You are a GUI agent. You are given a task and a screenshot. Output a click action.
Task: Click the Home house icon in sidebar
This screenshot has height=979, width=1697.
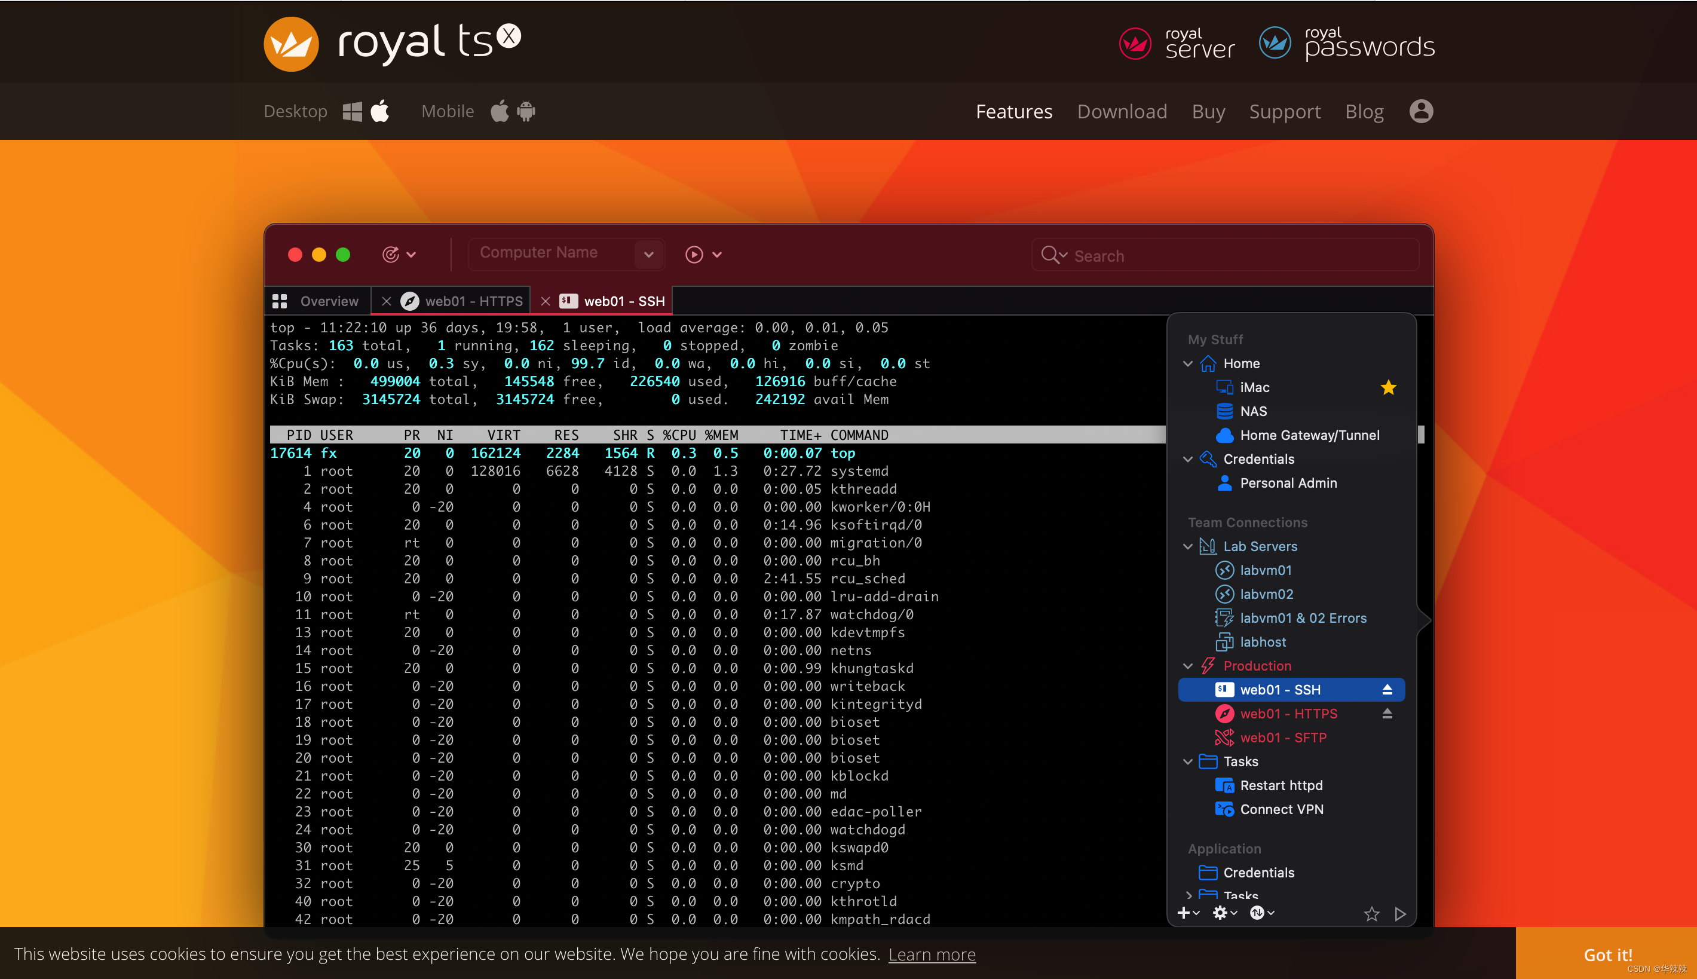(1208, 364)
